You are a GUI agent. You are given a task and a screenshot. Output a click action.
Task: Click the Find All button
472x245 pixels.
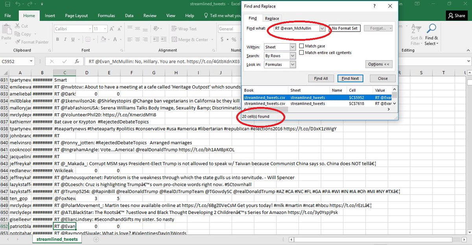click(321, 78)
